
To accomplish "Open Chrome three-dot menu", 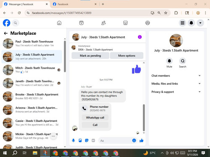I will (x=205, y=13).
